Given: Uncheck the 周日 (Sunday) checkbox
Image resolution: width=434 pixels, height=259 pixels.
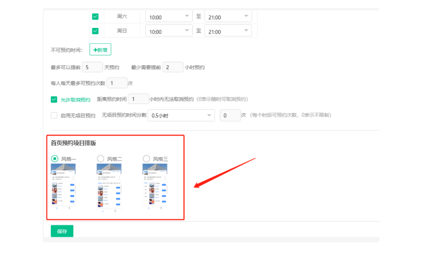Looking at the screenshot, I should click(x=95, y=31).
